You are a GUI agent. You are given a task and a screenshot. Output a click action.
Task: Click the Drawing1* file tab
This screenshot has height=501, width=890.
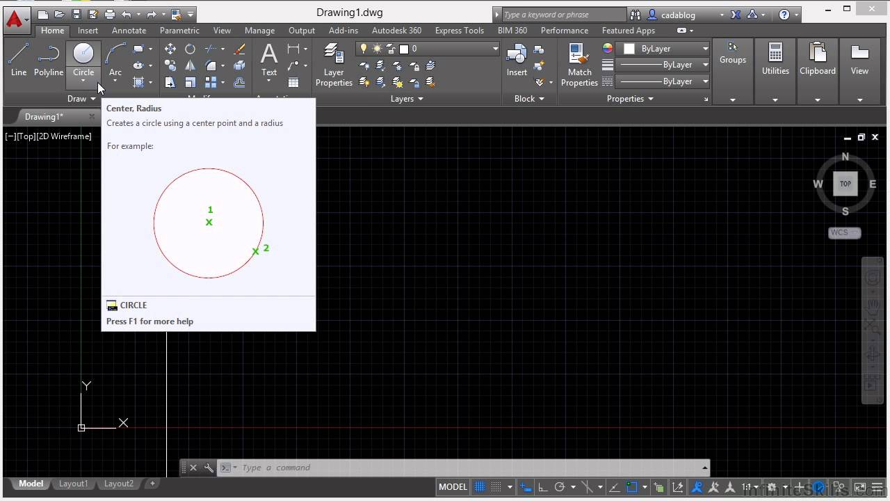(44, 117)
